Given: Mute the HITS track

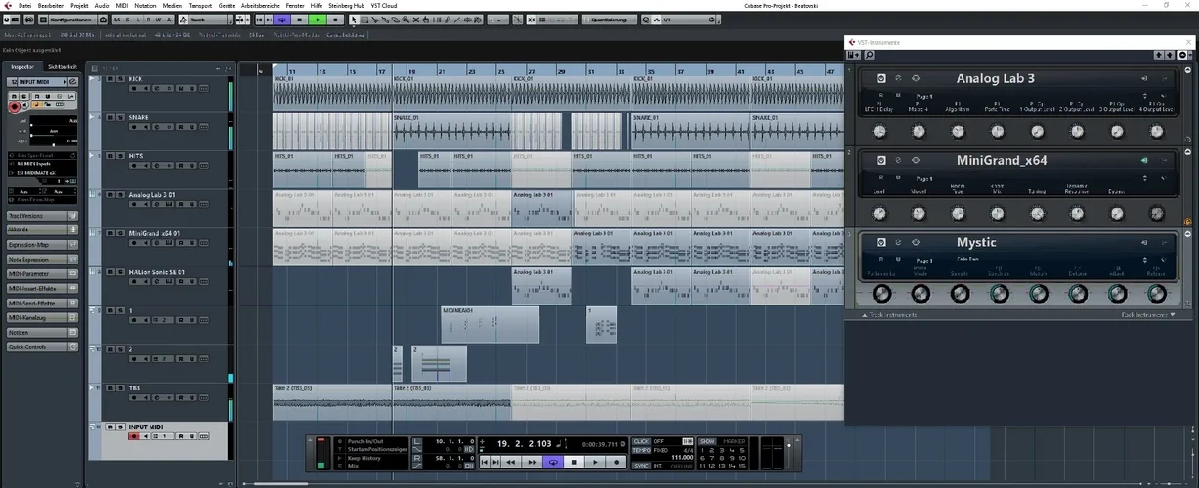Looking at the screenshot, I should [110, 156].
